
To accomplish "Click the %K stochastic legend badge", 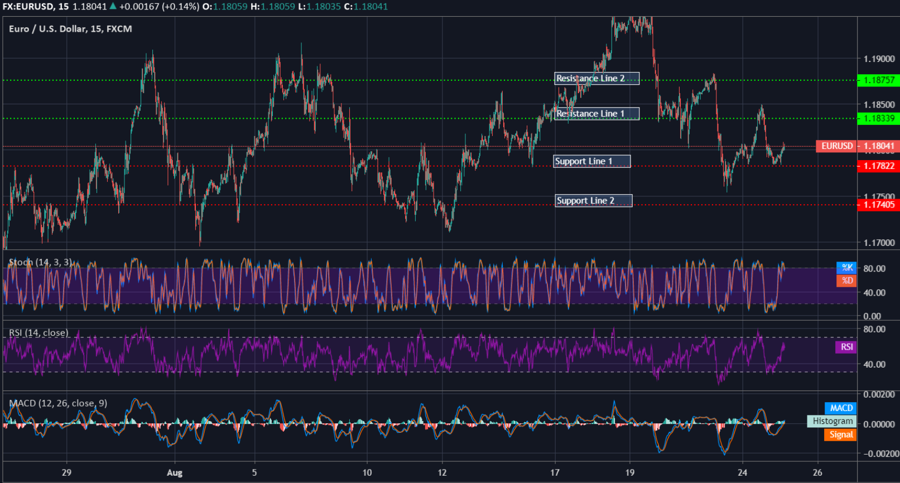I will 846,268.
